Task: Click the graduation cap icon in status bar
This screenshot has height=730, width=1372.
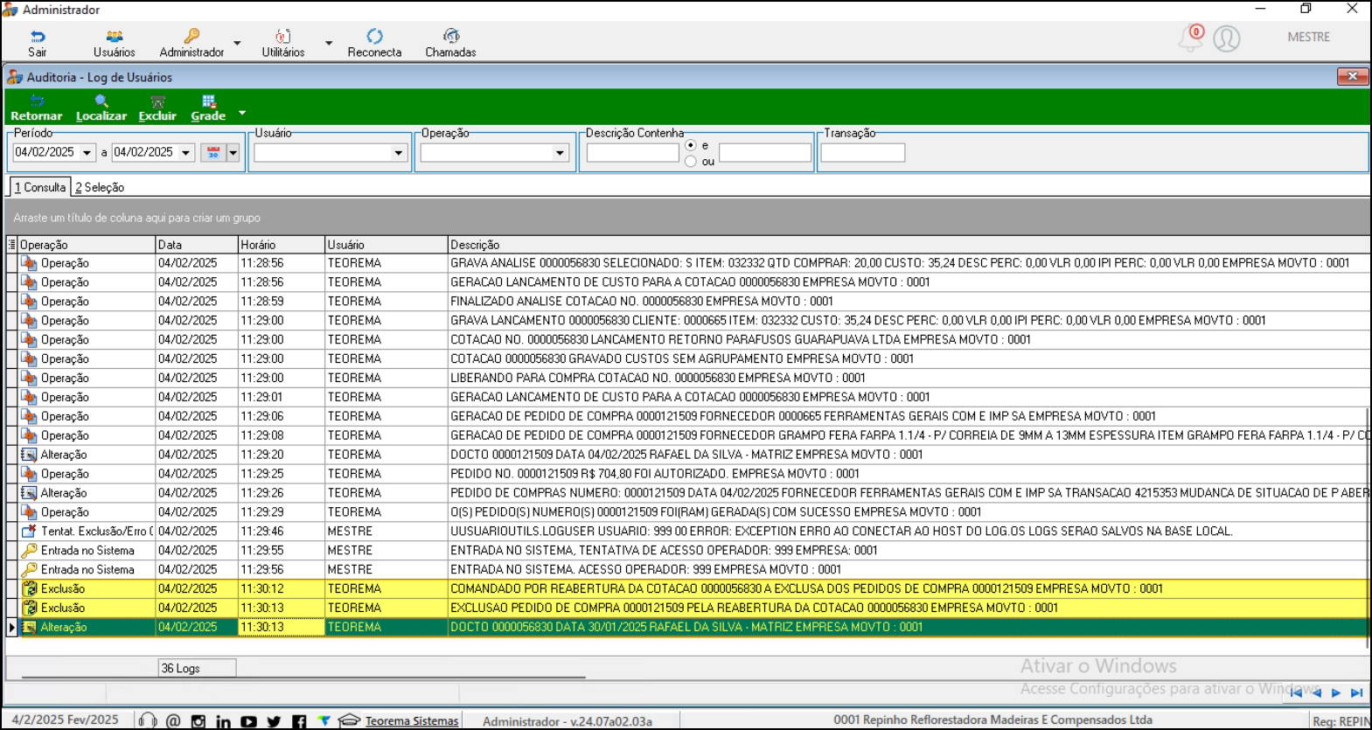Action: click(x=349, y=720)
